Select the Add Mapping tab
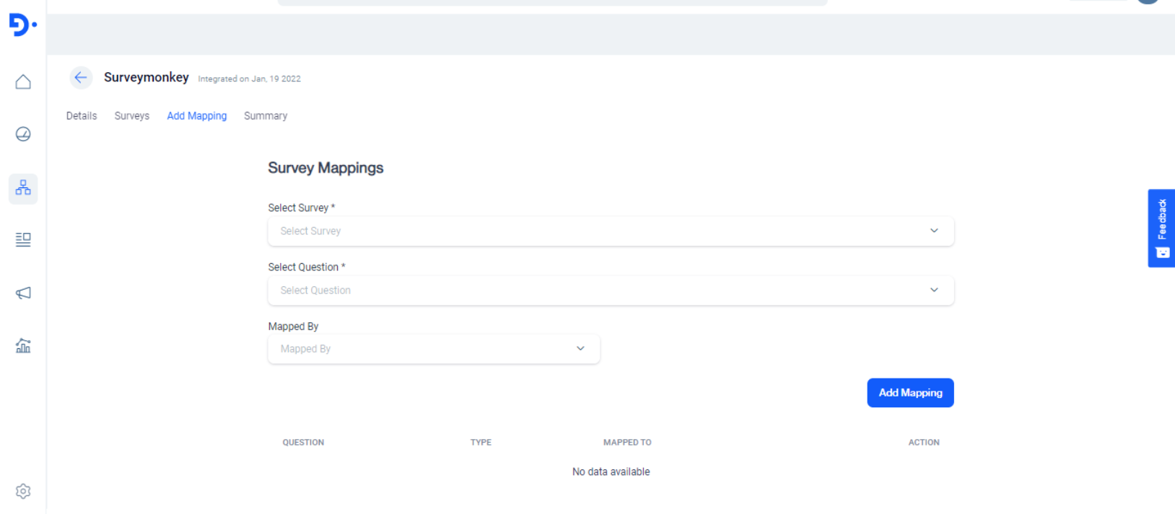The height and width of the screenshot is (514, 1175). click(x=197, y=116)
